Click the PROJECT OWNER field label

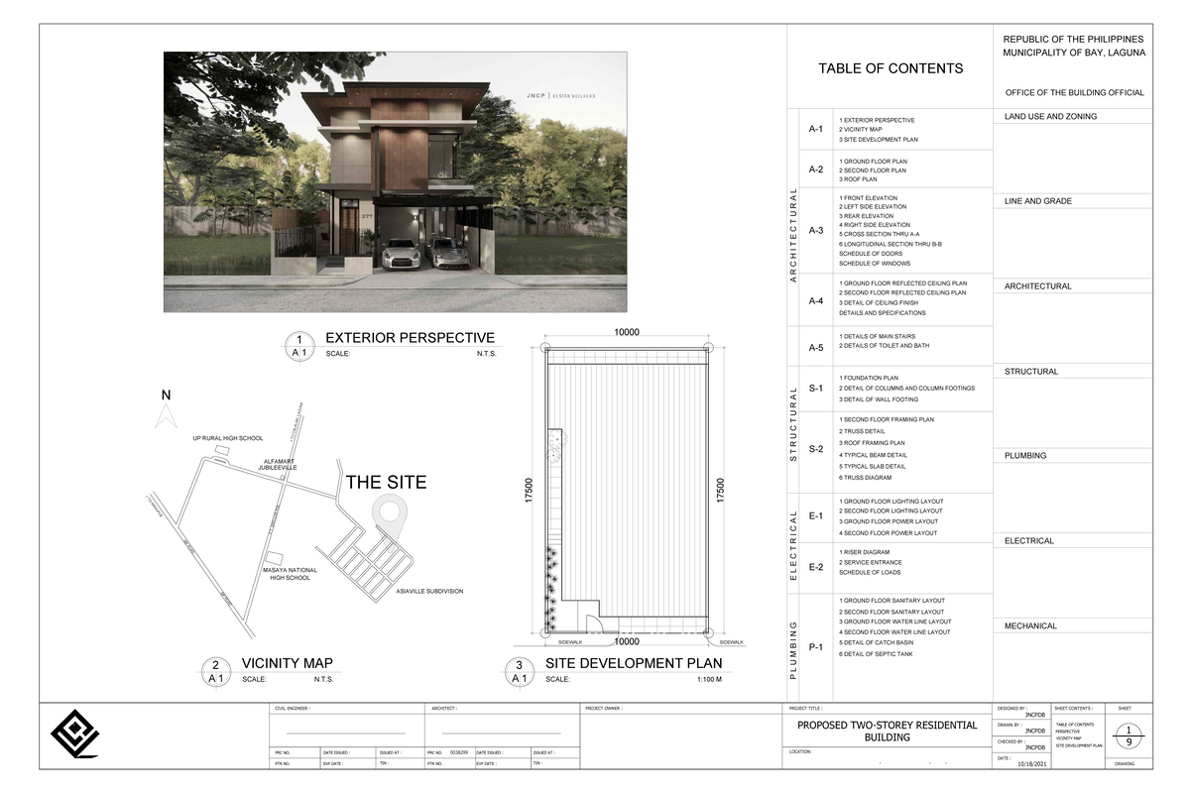pos(604,710)
